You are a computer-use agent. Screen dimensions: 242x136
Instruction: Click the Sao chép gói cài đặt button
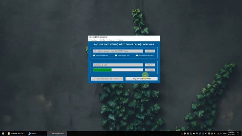tap(107, 79)
